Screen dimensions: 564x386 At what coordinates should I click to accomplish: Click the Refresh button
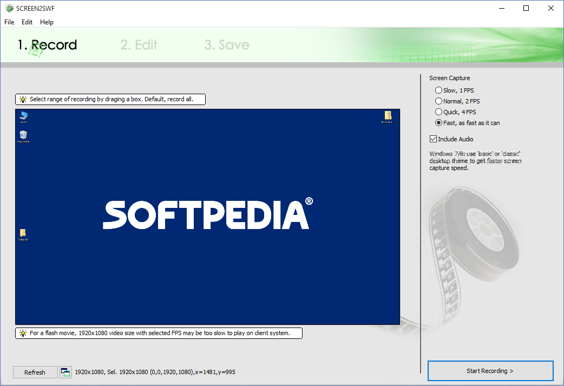[35, 372]
